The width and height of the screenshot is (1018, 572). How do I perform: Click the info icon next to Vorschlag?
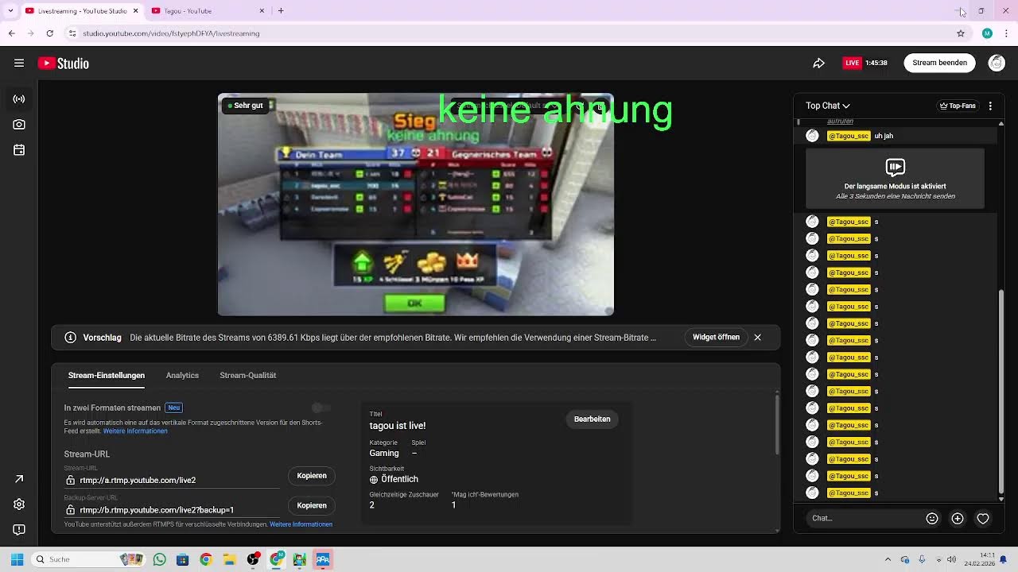click(70, 338)
